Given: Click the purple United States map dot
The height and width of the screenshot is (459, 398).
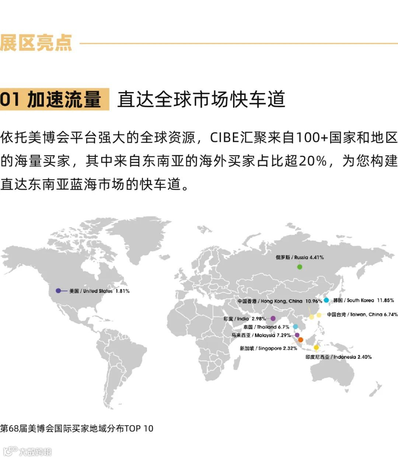Looking at the screenshot, I should (58, 291).
